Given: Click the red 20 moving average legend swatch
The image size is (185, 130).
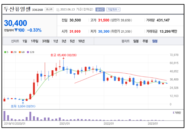Looking at the screenshot, I should 12,52.
